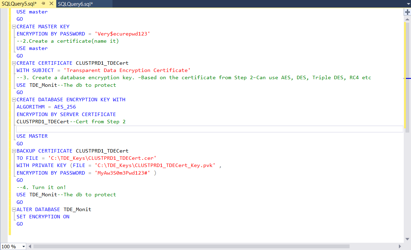
Task: Click the 'WITH PRIVATE KEY' keywords
Action: point(41,166)
